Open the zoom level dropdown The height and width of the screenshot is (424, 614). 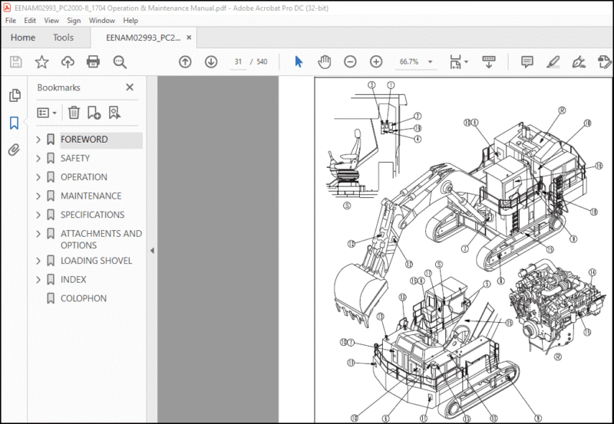[431, 62]
